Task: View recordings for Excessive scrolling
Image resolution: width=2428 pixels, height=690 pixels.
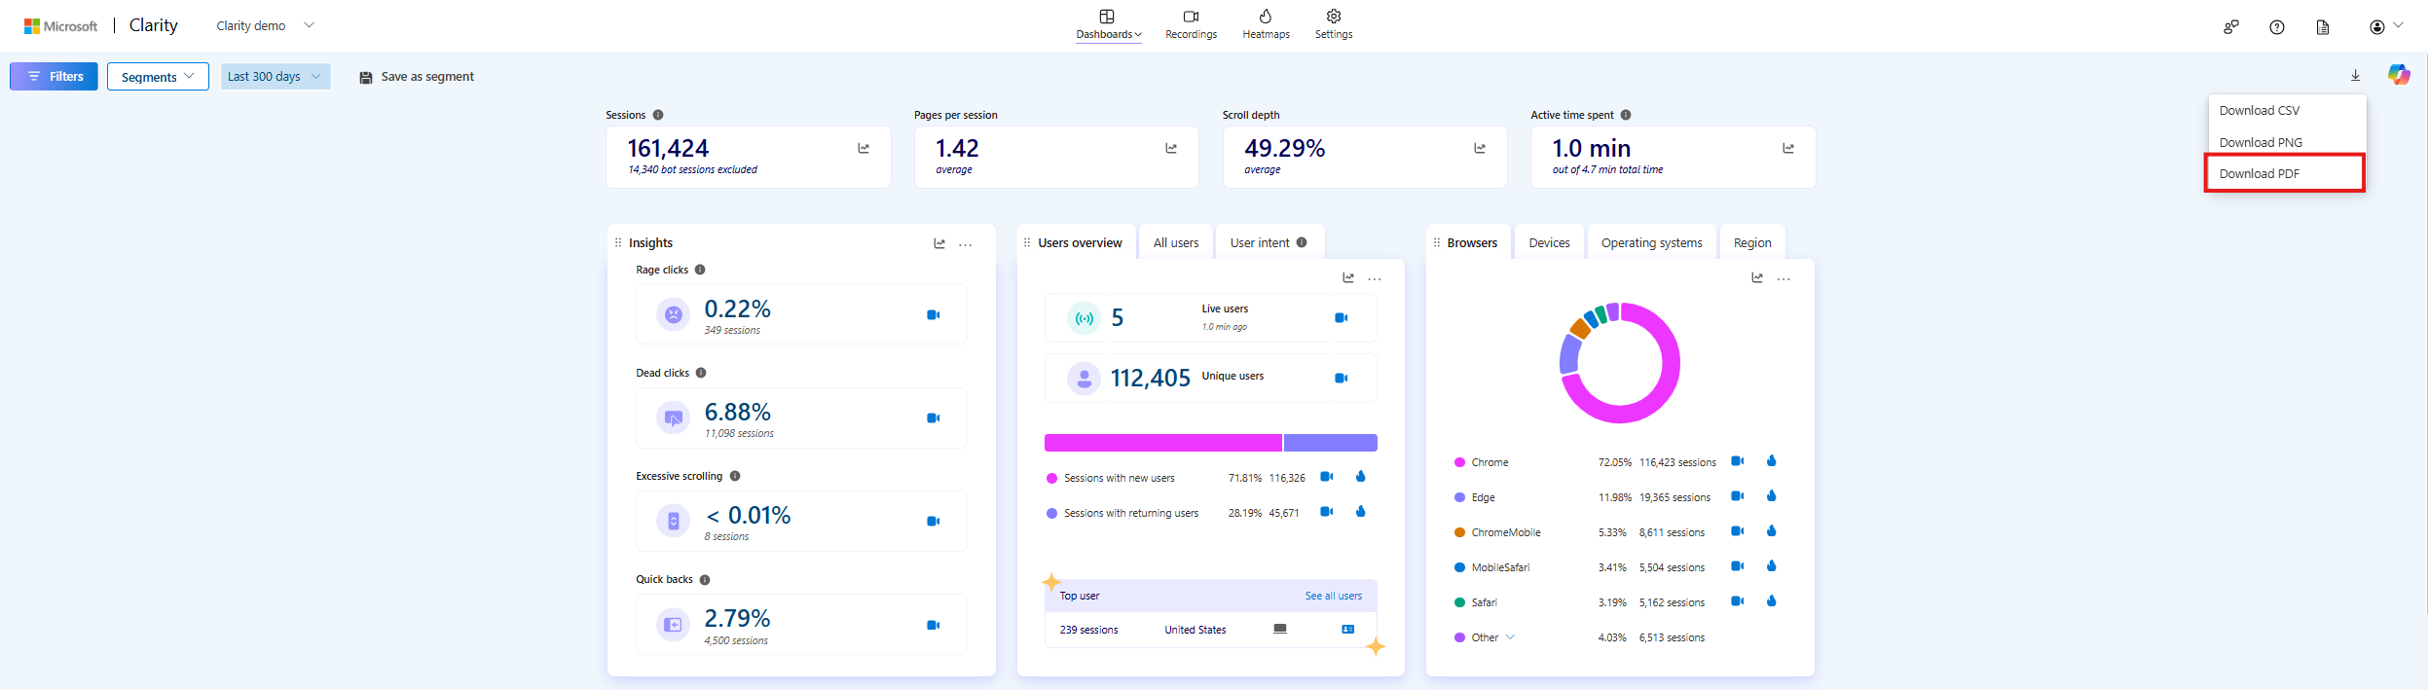Action: [933, 521]
